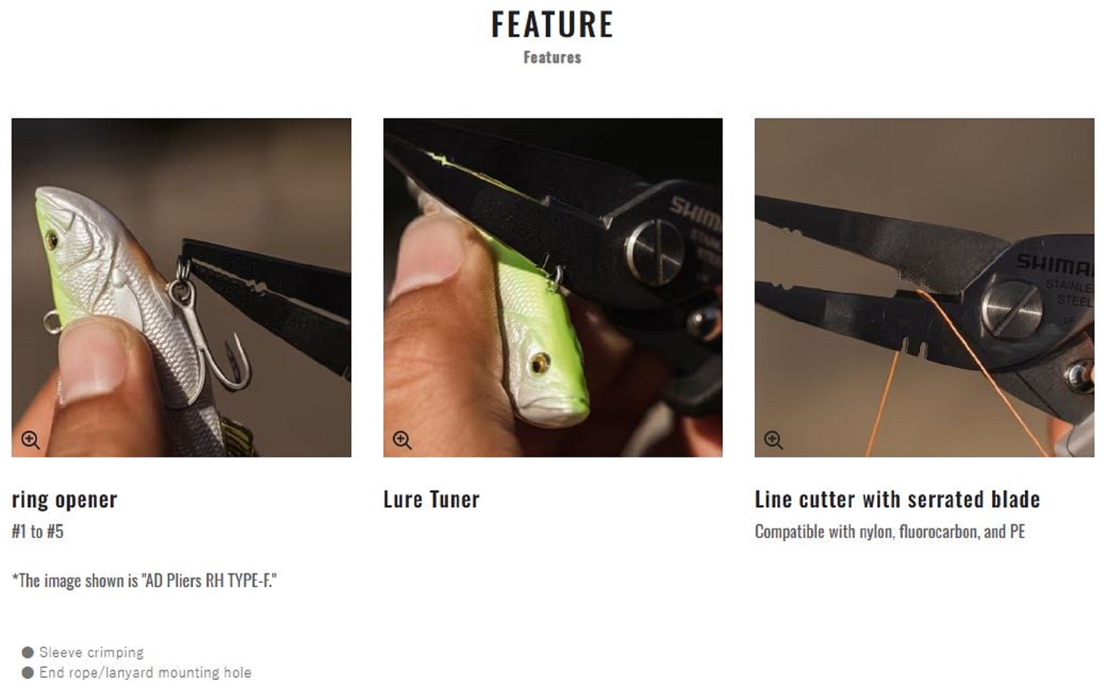The image size is (1105, 687).
Task: Click the zoom icon on ring opener image
Action: pyautogui.click(x=30, y=440)
